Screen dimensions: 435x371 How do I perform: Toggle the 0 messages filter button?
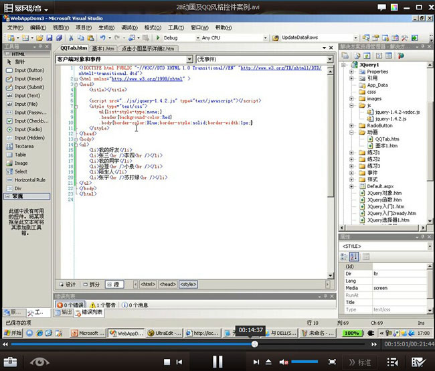tap(135, 305)
